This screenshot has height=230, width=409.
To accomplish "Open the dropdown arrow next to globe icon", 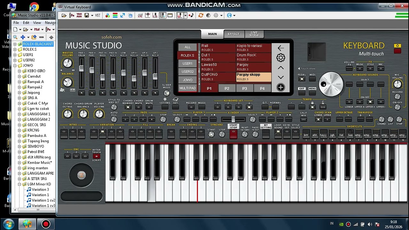I will pyautogui.click(x=234, y=15).
